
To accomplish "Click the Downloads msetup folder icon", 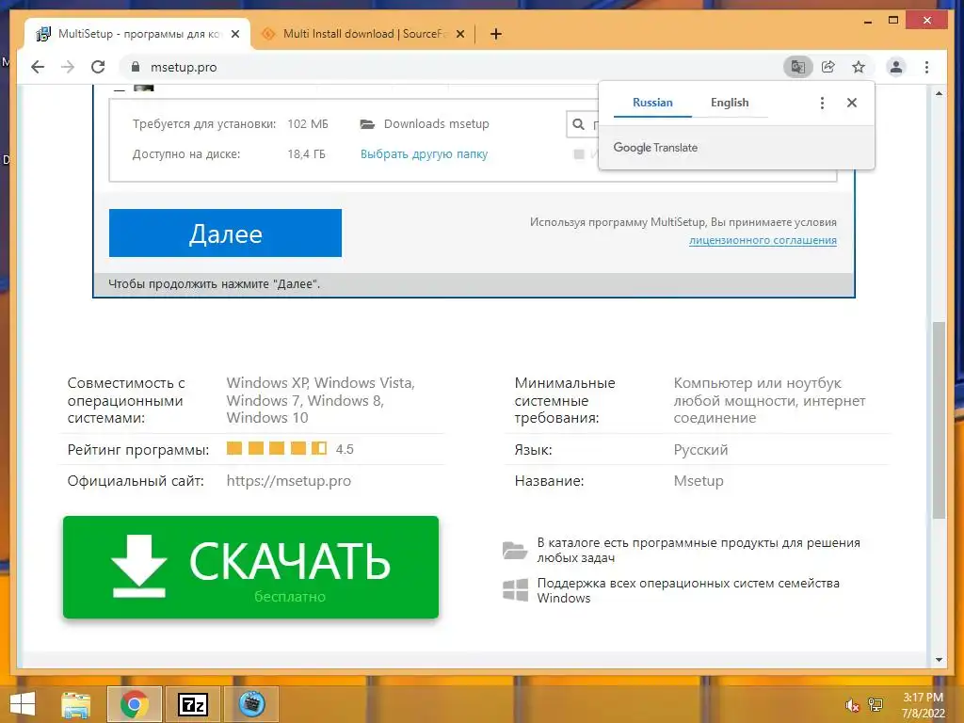I will [368, 124].
